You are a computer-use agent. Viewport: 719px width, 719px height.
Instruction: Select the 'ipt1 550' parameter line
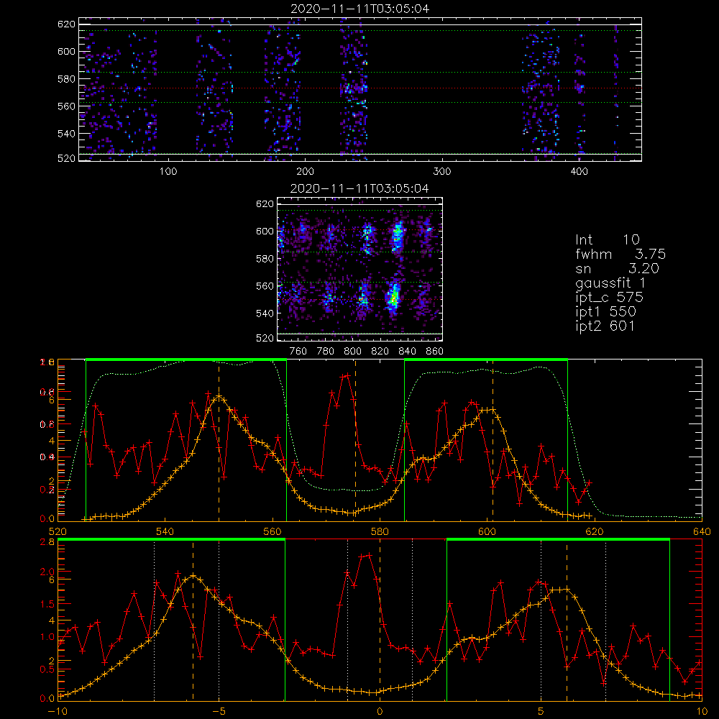[x=605, y=312]
